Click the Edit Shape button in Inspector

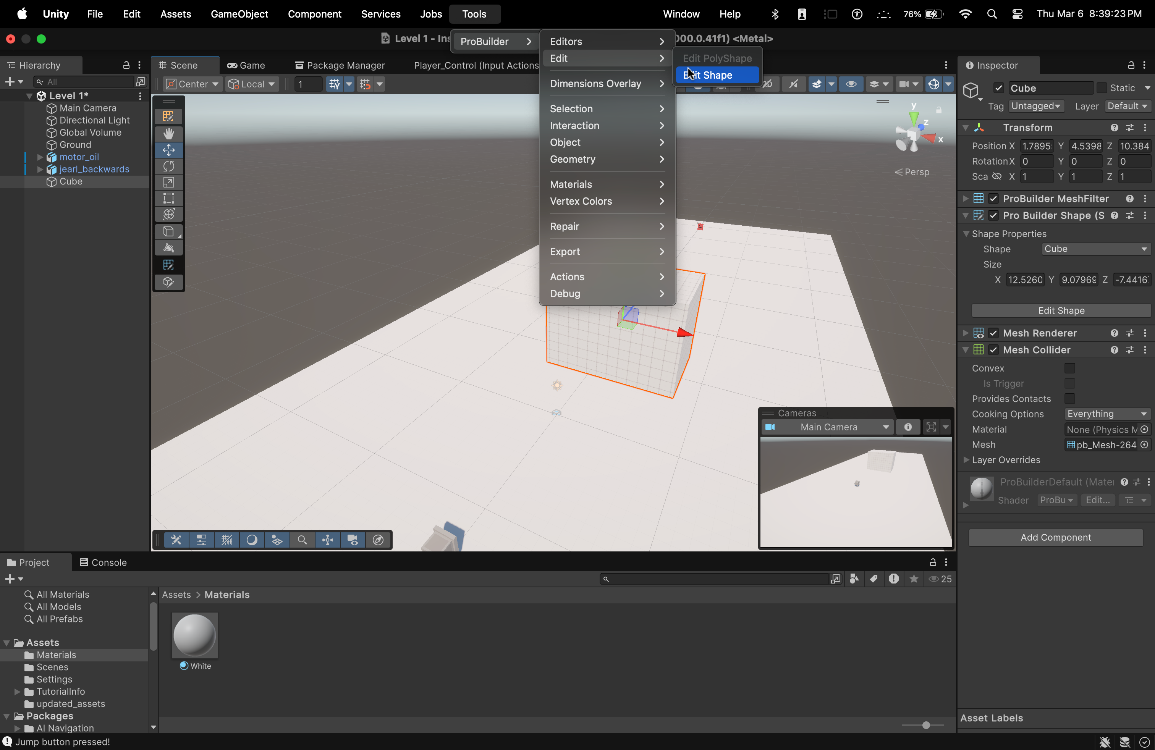coord(1061,310)
